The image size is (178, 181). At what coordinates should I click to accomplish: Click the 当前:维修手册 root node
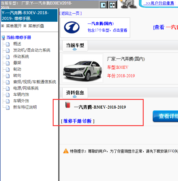click(19, 37)
